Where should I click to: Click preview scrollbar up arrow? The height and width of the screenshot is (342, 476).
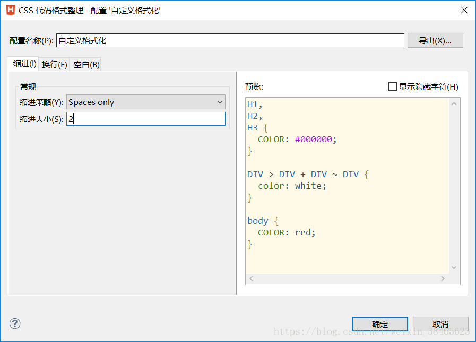454,104
